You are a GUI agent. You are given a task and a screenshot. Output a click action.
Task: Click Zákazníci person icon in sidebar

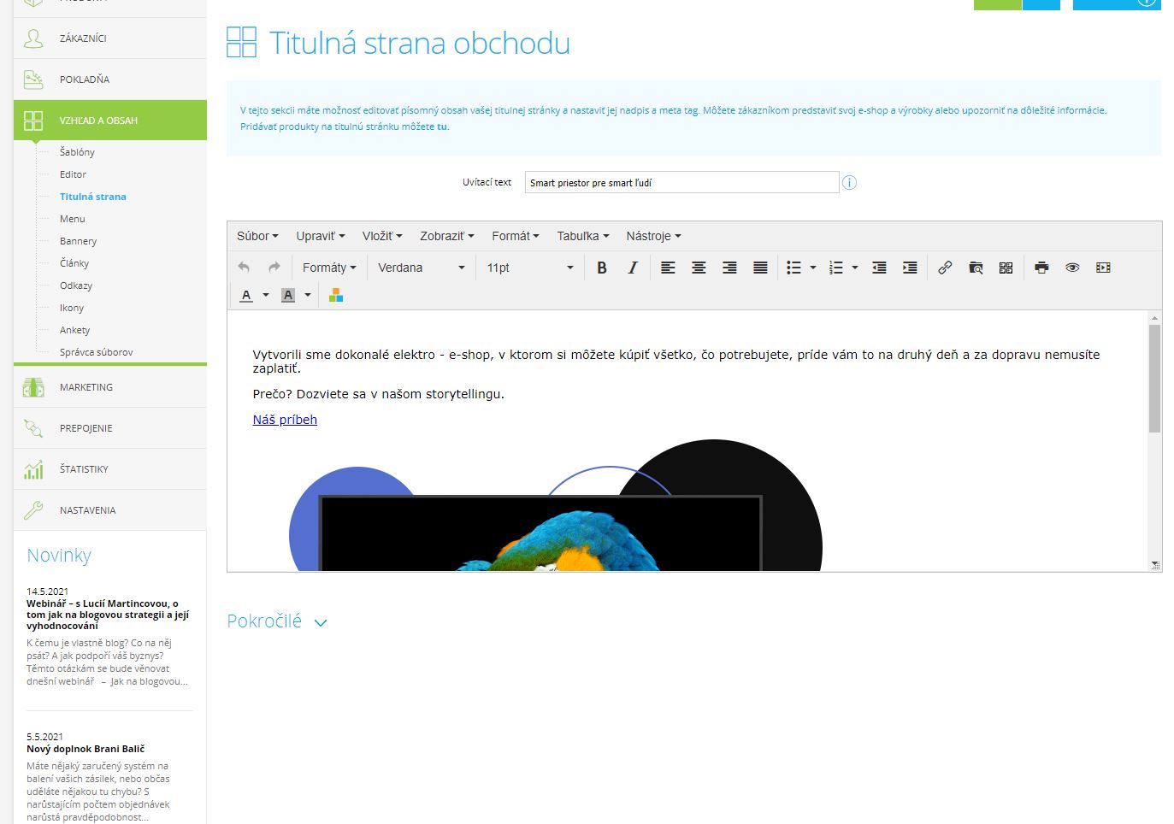(33, 38)
